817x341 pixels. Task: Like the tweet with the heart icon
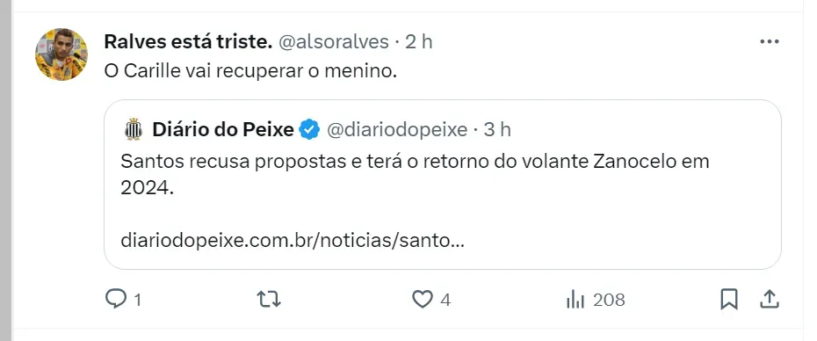tap(422, 300)
